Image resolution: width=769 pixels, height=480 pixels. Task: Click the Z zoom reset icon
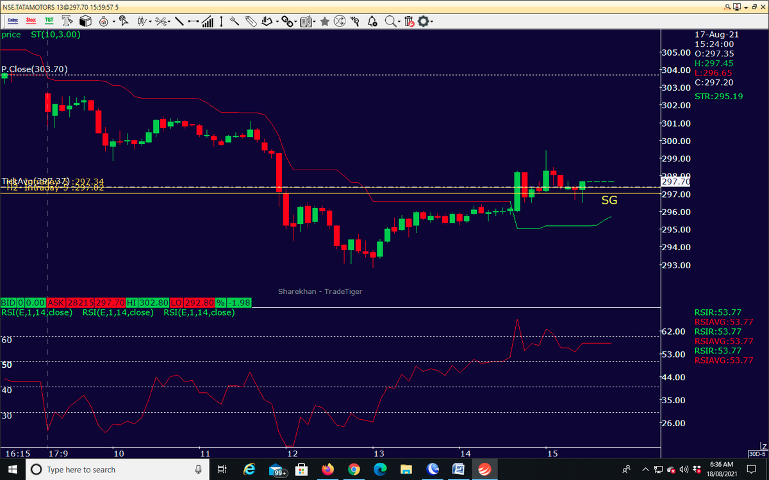pyautogui.click(x=764, y=445)
